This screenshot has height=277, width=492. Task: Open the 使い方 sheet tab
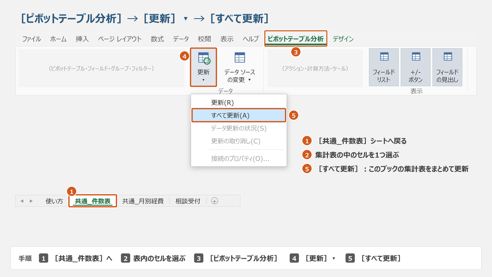(54, 201)
